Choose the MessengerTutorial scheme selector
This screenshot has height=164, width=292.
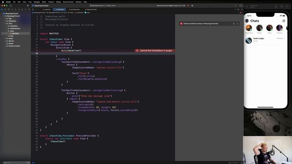[x=97, y=5]
